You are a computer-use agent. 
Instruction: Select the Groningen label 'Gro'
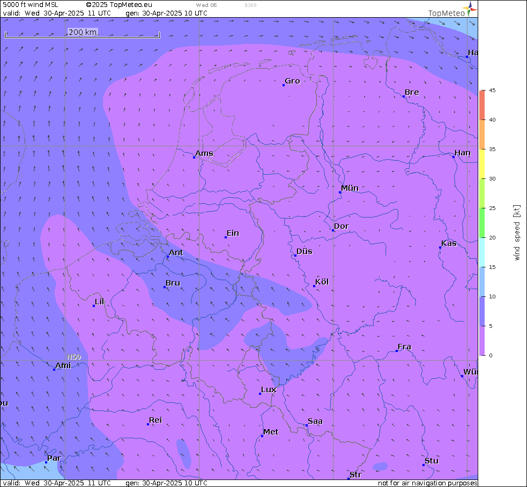pyautogui.click(x=292, y=81)
